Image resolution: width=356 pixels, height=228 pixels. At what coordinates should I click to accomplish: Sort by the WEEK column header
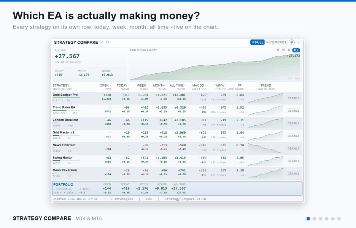(142, 85)
